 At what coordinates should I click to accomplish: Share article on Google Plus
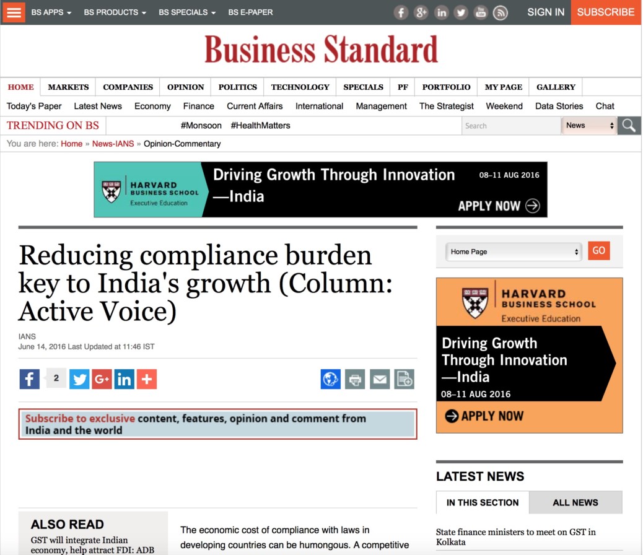(x=102, y=379)
